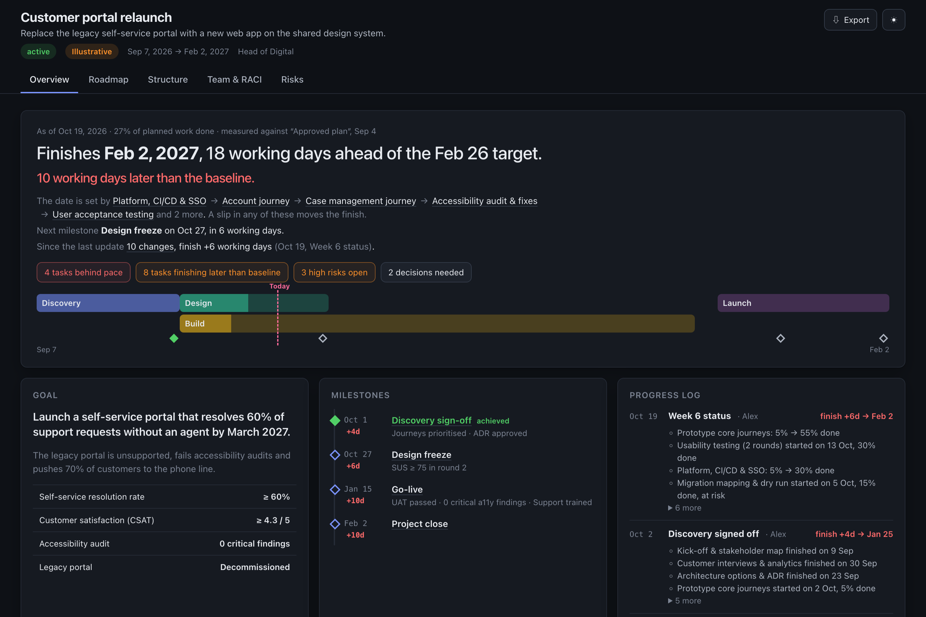Screen dimensions: 926x617
Task: Click the pink 'Today' marker label
Action: point(279,286)
